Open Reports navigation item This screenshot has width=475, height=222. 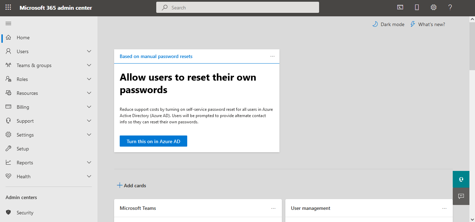(x=49, y=163)
